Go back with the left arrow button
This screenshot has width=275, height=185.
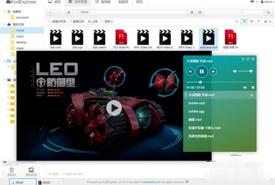(x=50, y=12)
